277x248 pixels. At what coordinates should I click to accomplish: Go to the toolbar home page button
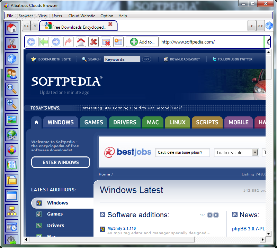pos(81,42)
